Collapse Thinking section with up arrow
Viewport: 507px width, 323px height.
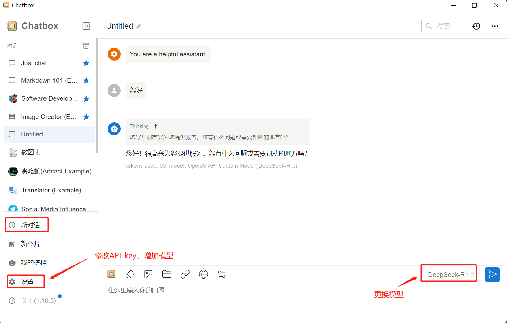click(x=155, y=126)
